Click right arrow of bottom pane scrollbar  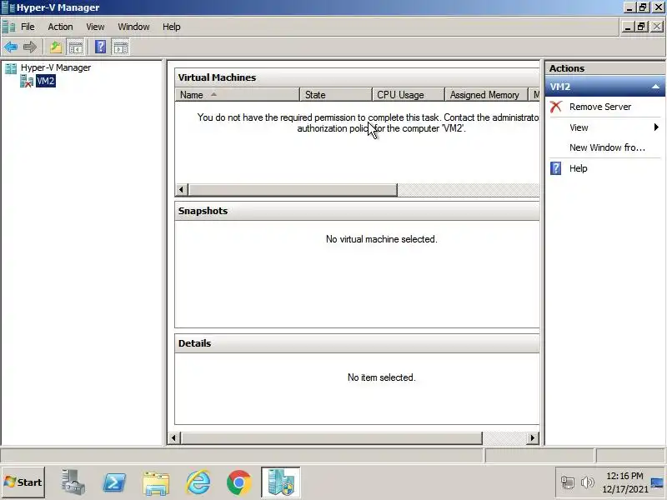(532, 438)
